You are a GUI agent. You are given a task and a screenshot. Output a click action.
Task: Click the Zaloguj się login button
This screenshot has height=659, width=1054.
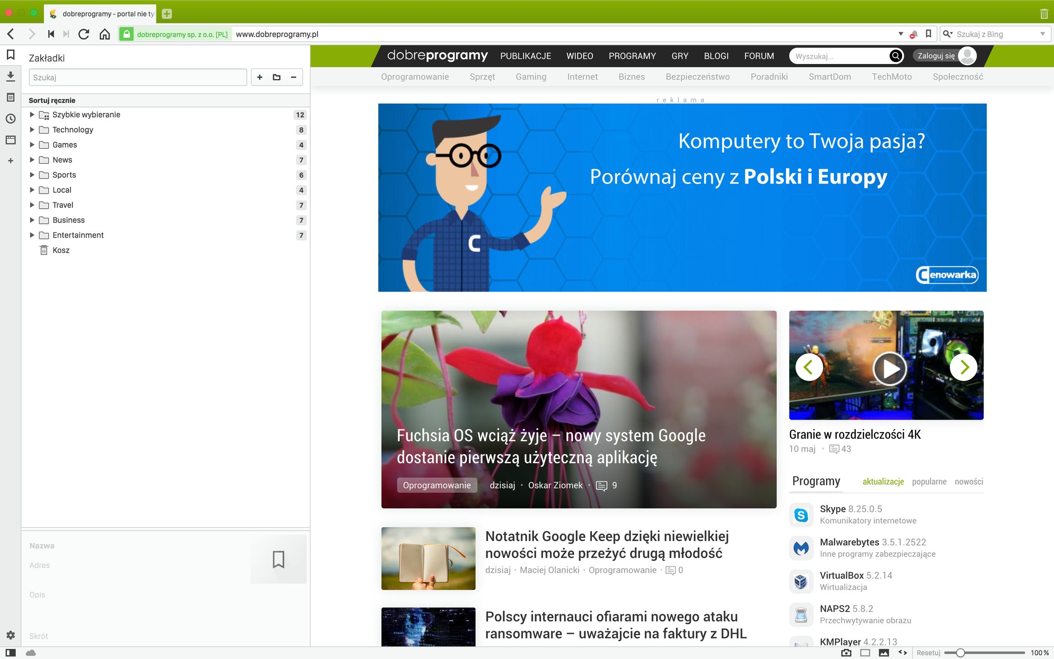(x=936, y=56)
